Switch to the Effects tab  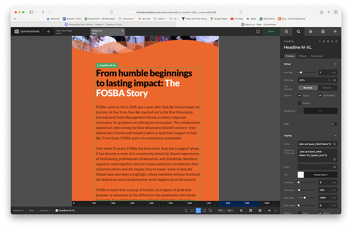[x=303, y=56]
